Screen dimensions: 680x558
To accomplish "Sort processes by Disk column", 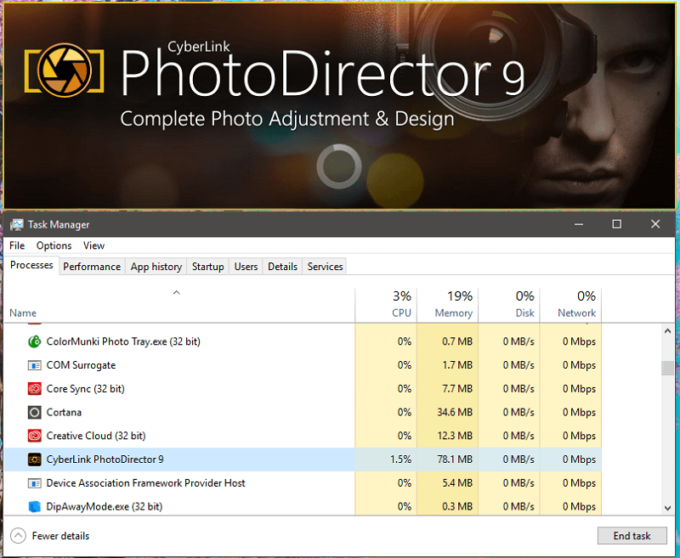I will (x=509, y=306).
